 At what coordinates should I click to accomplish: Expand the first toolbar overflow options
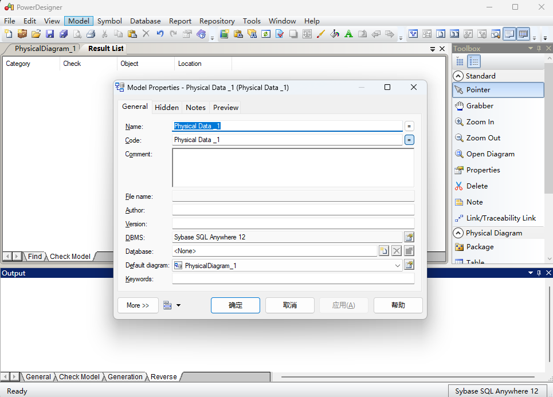[x=212, y=38]
